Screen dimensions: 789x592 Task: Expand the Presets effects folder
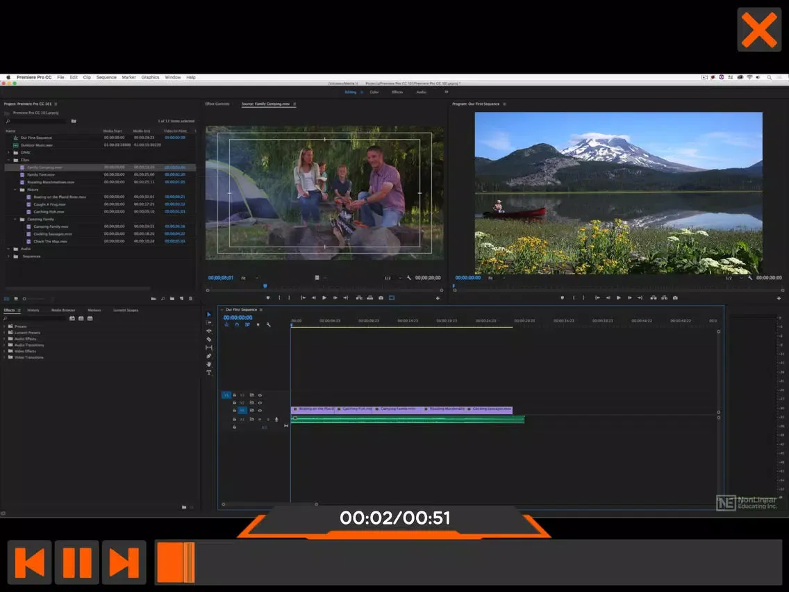(5, 326)
